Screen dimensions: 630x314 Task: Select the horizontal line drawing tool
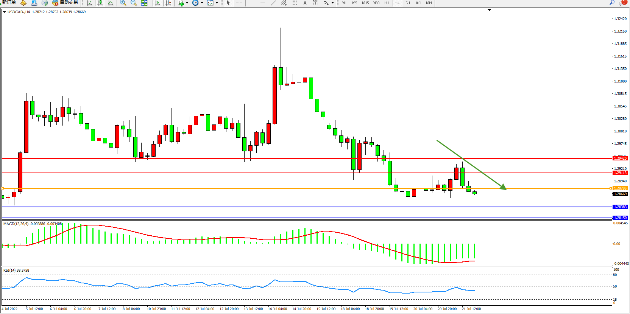pos(262,3)
